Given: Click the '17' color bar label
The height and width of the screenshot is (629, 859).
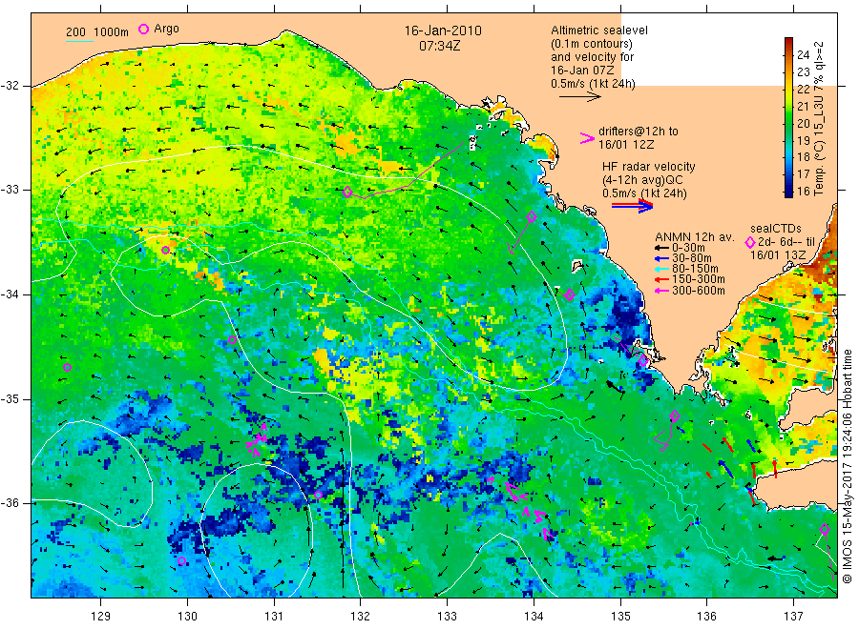Looking at the screenshot, I should (803, 174).
